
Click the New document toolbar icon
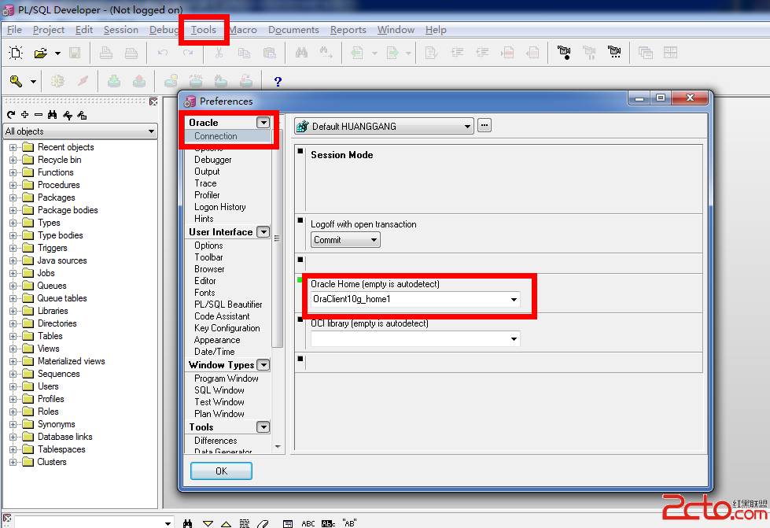(x=16, y=53)
